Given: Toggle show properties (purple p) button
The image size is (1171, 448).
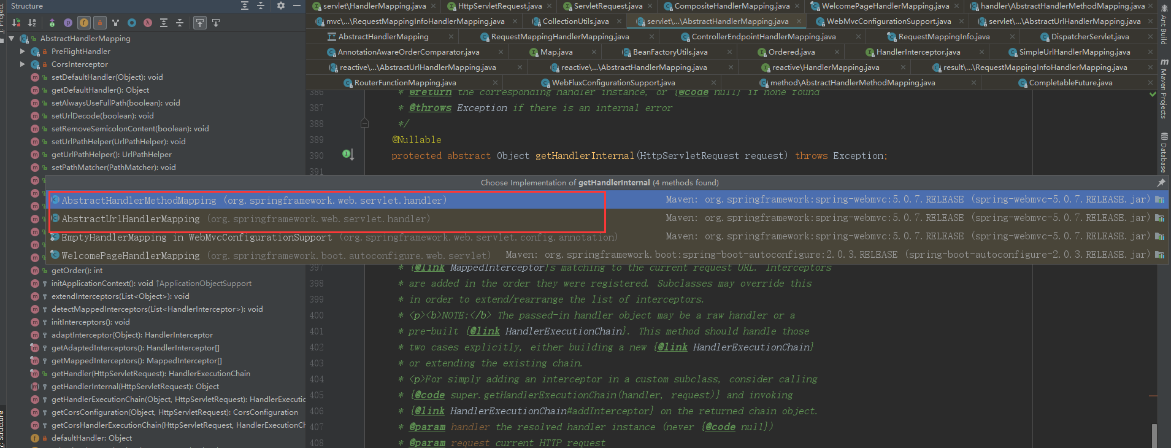Looking at the screenshot, I should pyautogui.click(x=68, y=23).
